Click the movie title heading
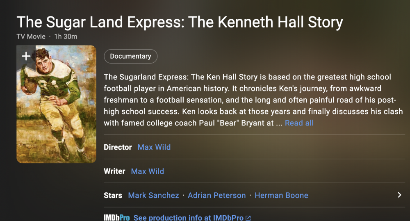This screenshot has width=410, height=221. pyautogui.click(x=180, y=22)
